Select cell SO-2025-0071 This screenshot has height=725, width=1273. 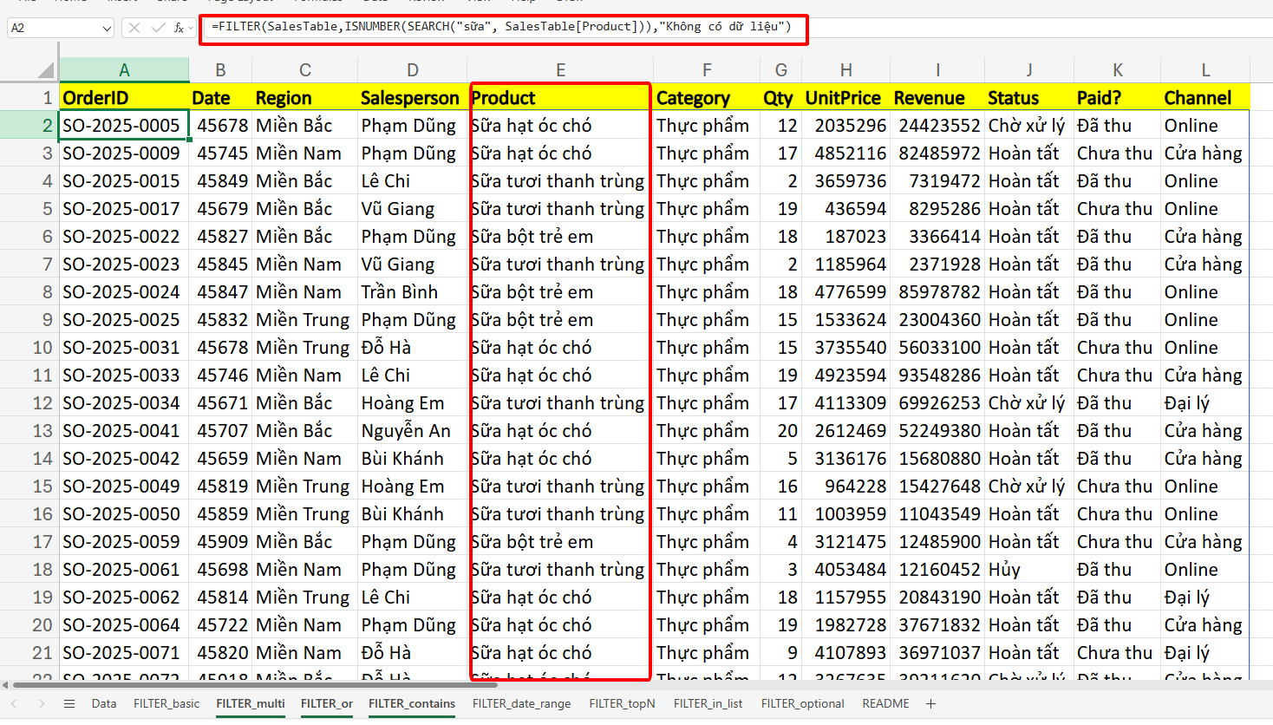(x=124, y=653)
